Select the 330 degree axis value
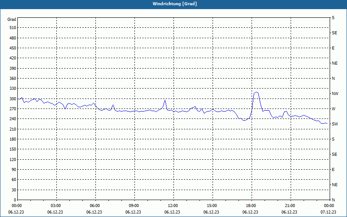The width and height of the screenshot is (347, 217). pos(13,89)
